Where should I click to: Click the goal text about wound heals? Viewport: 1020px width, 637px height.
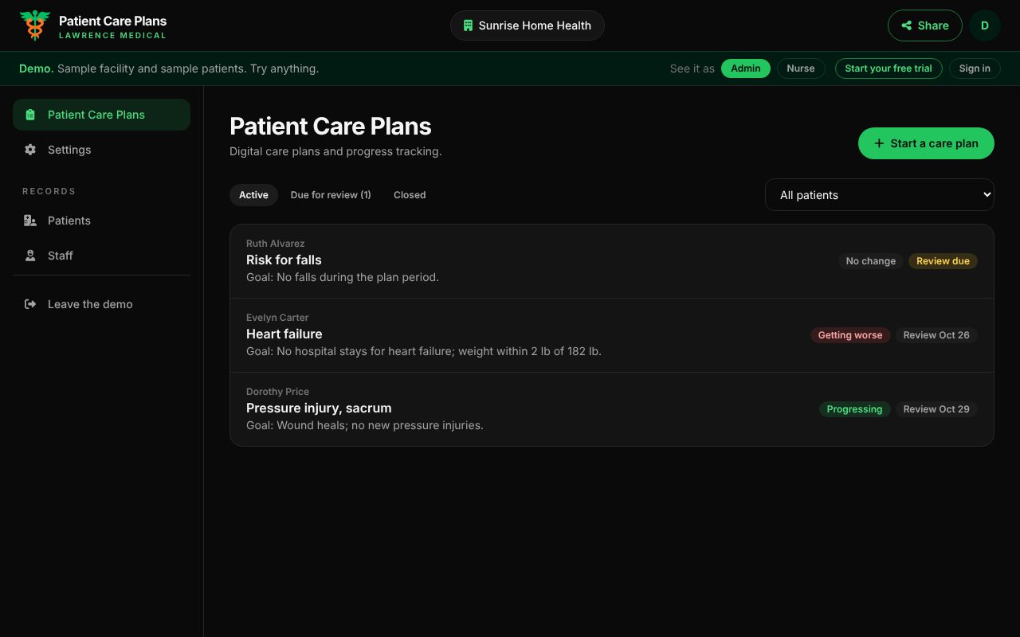pos(365,425)
